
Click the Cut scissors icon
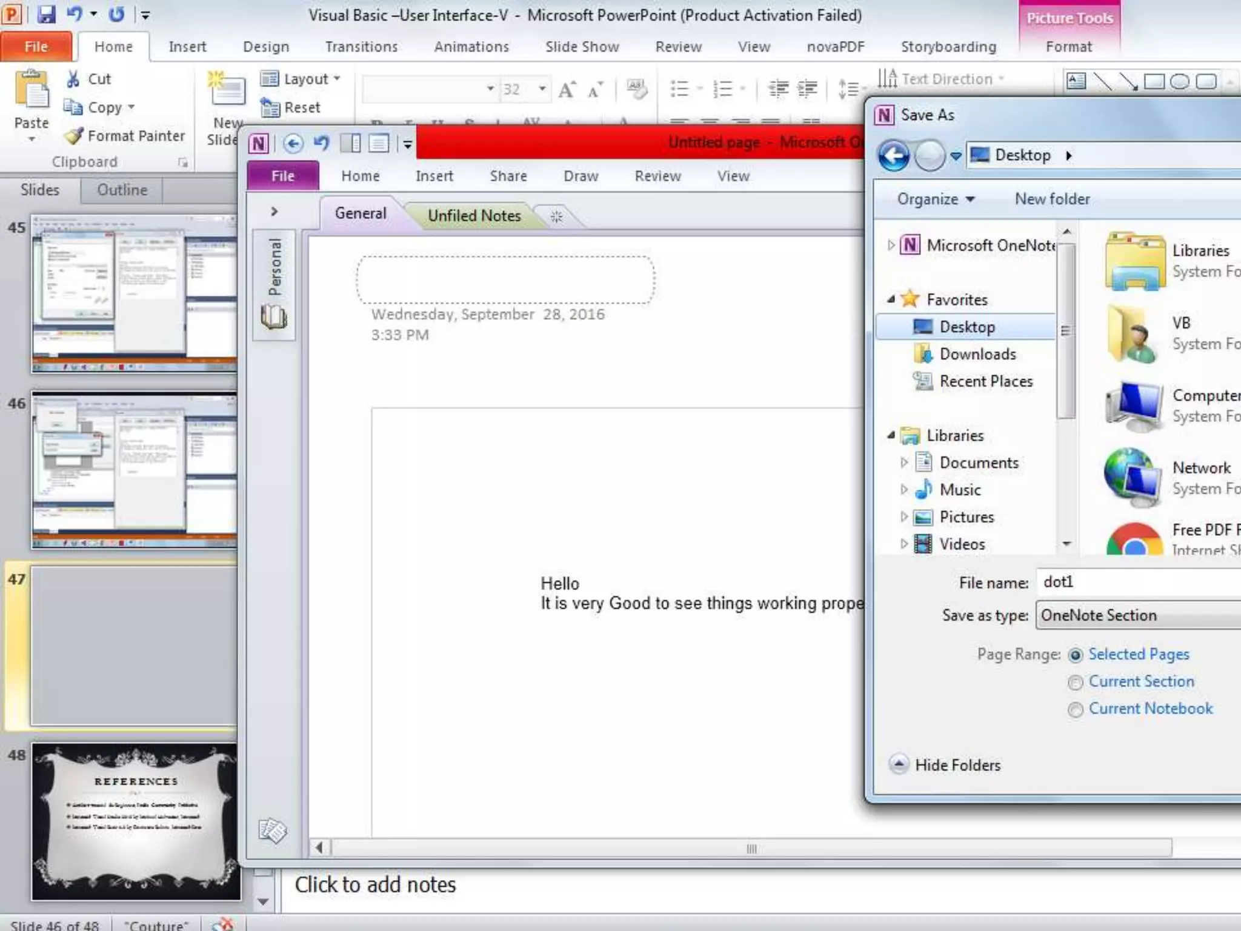[73, 79]
